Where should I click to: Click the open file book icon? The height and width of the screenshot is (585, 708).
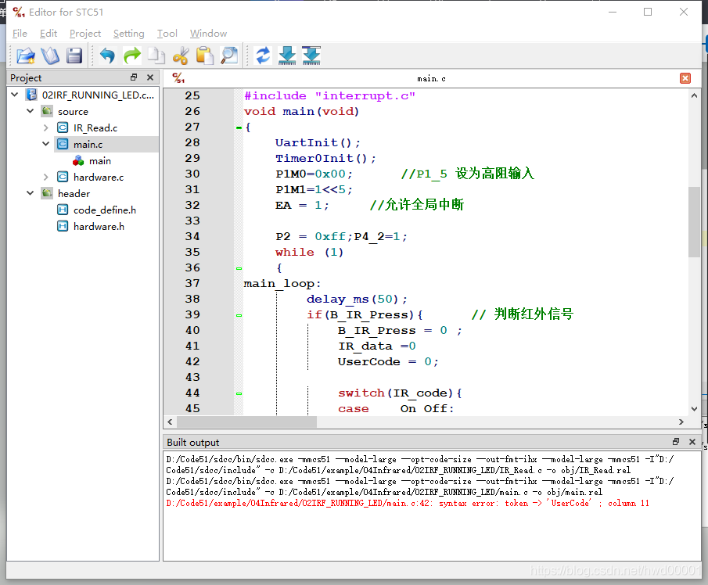click(50, 56)
